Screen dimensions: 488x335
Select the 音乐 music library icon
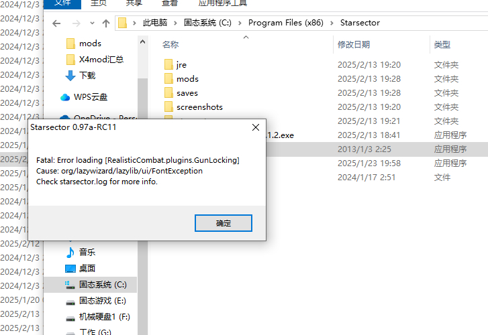(x=70, y=253)
